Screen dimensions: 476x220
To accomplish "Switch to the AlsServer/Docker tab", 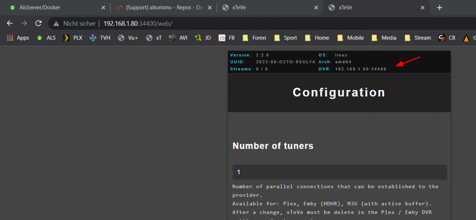I will tap(55, 8).
